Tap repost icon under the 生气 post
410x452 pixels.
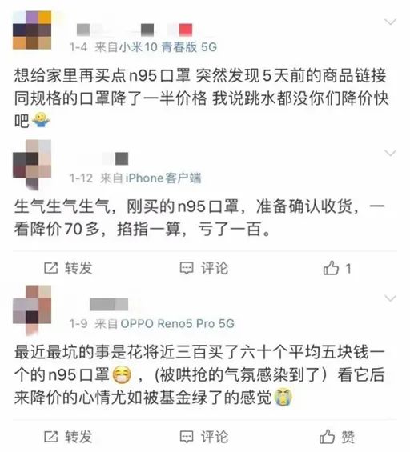click(x=51, y=268)
